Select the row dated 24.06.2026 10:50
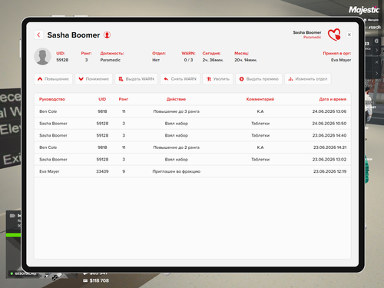384x288 pixels. (x=193, y=124)
